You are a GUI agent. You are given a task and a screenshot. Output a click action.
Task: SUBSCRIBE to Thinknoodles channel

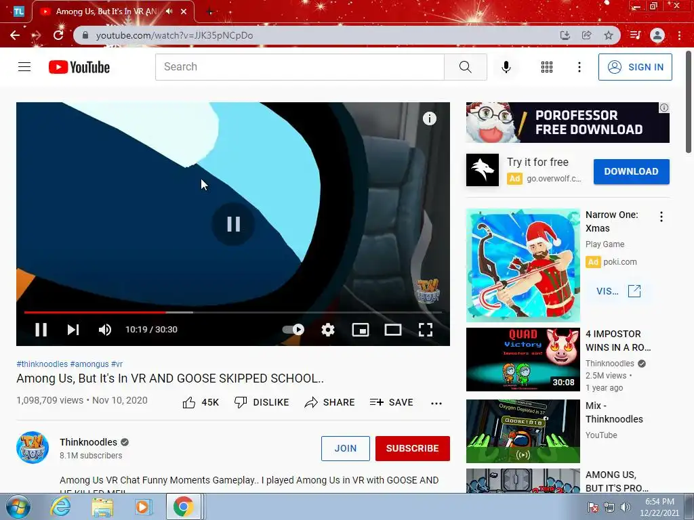413,448
